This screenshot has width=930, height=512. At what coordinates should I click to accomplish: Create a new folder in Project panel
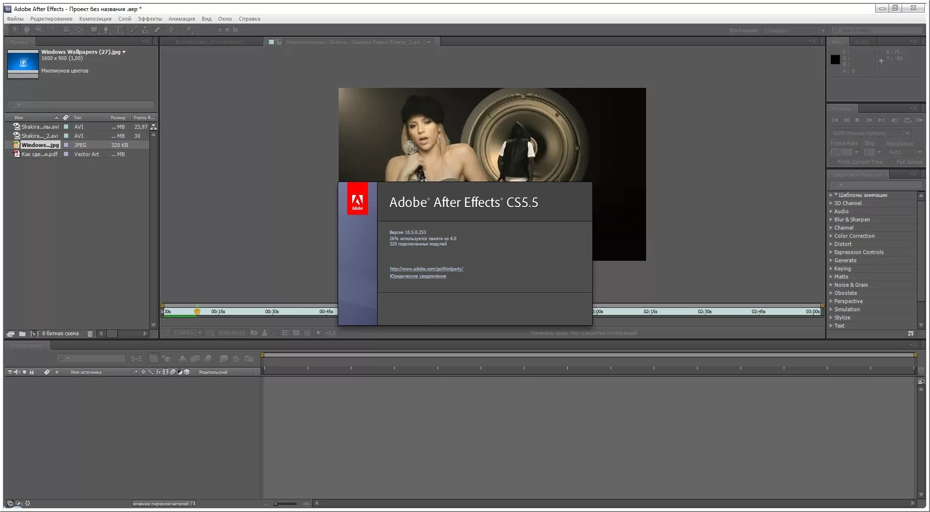[x=22, y=333]
